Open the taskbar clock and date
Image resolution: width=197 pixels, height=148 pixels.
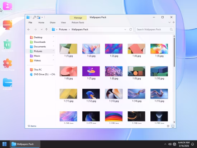pos(184,144)
